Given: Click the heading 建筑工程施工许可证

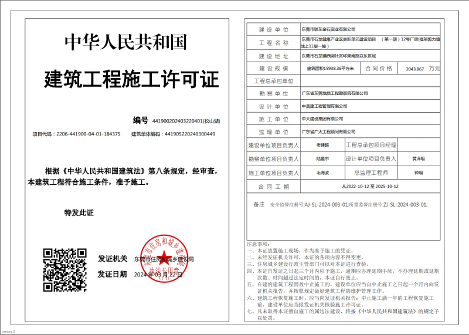Looking at the screenshot, I should point(131,79).
